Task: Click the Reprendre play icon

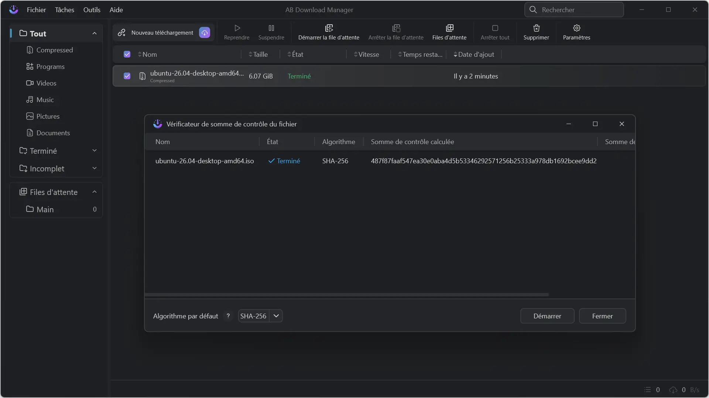Action: coord(237,28)
